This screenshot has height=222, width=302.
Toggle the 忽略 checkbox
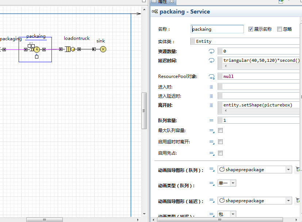[279, 29]
